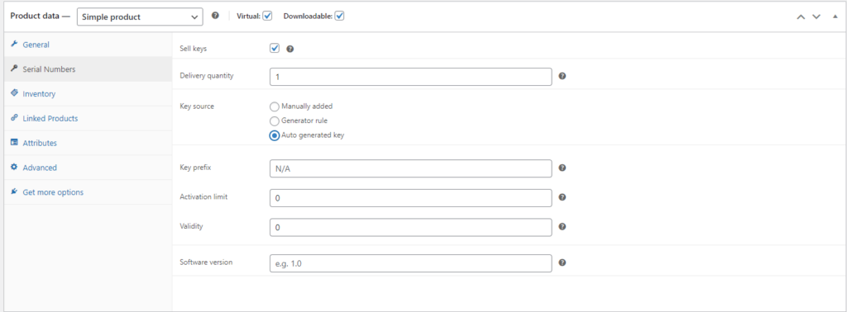Viewport: 847px width, 312px height.
Task: Uncheck the Downloadable checkbox
Action: coord(339,17)
